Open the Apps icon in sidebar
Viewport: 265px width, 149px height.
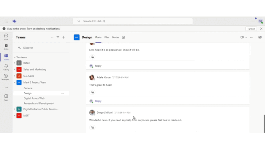point(6,97)
